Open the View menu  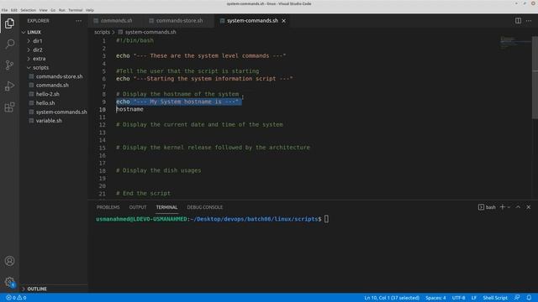[43, 10]
